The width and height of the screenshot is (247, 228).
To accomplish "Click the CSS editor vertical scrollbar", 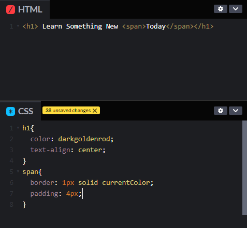I will coord(244,168).
